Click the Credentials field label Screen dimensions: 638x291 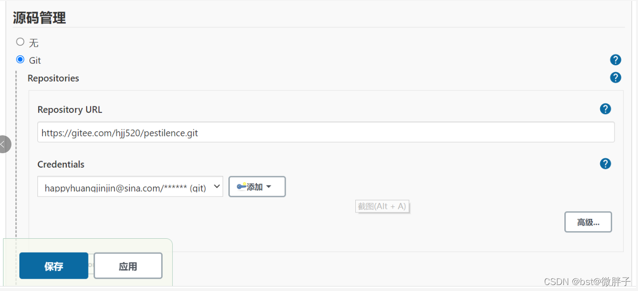[61, 164]
